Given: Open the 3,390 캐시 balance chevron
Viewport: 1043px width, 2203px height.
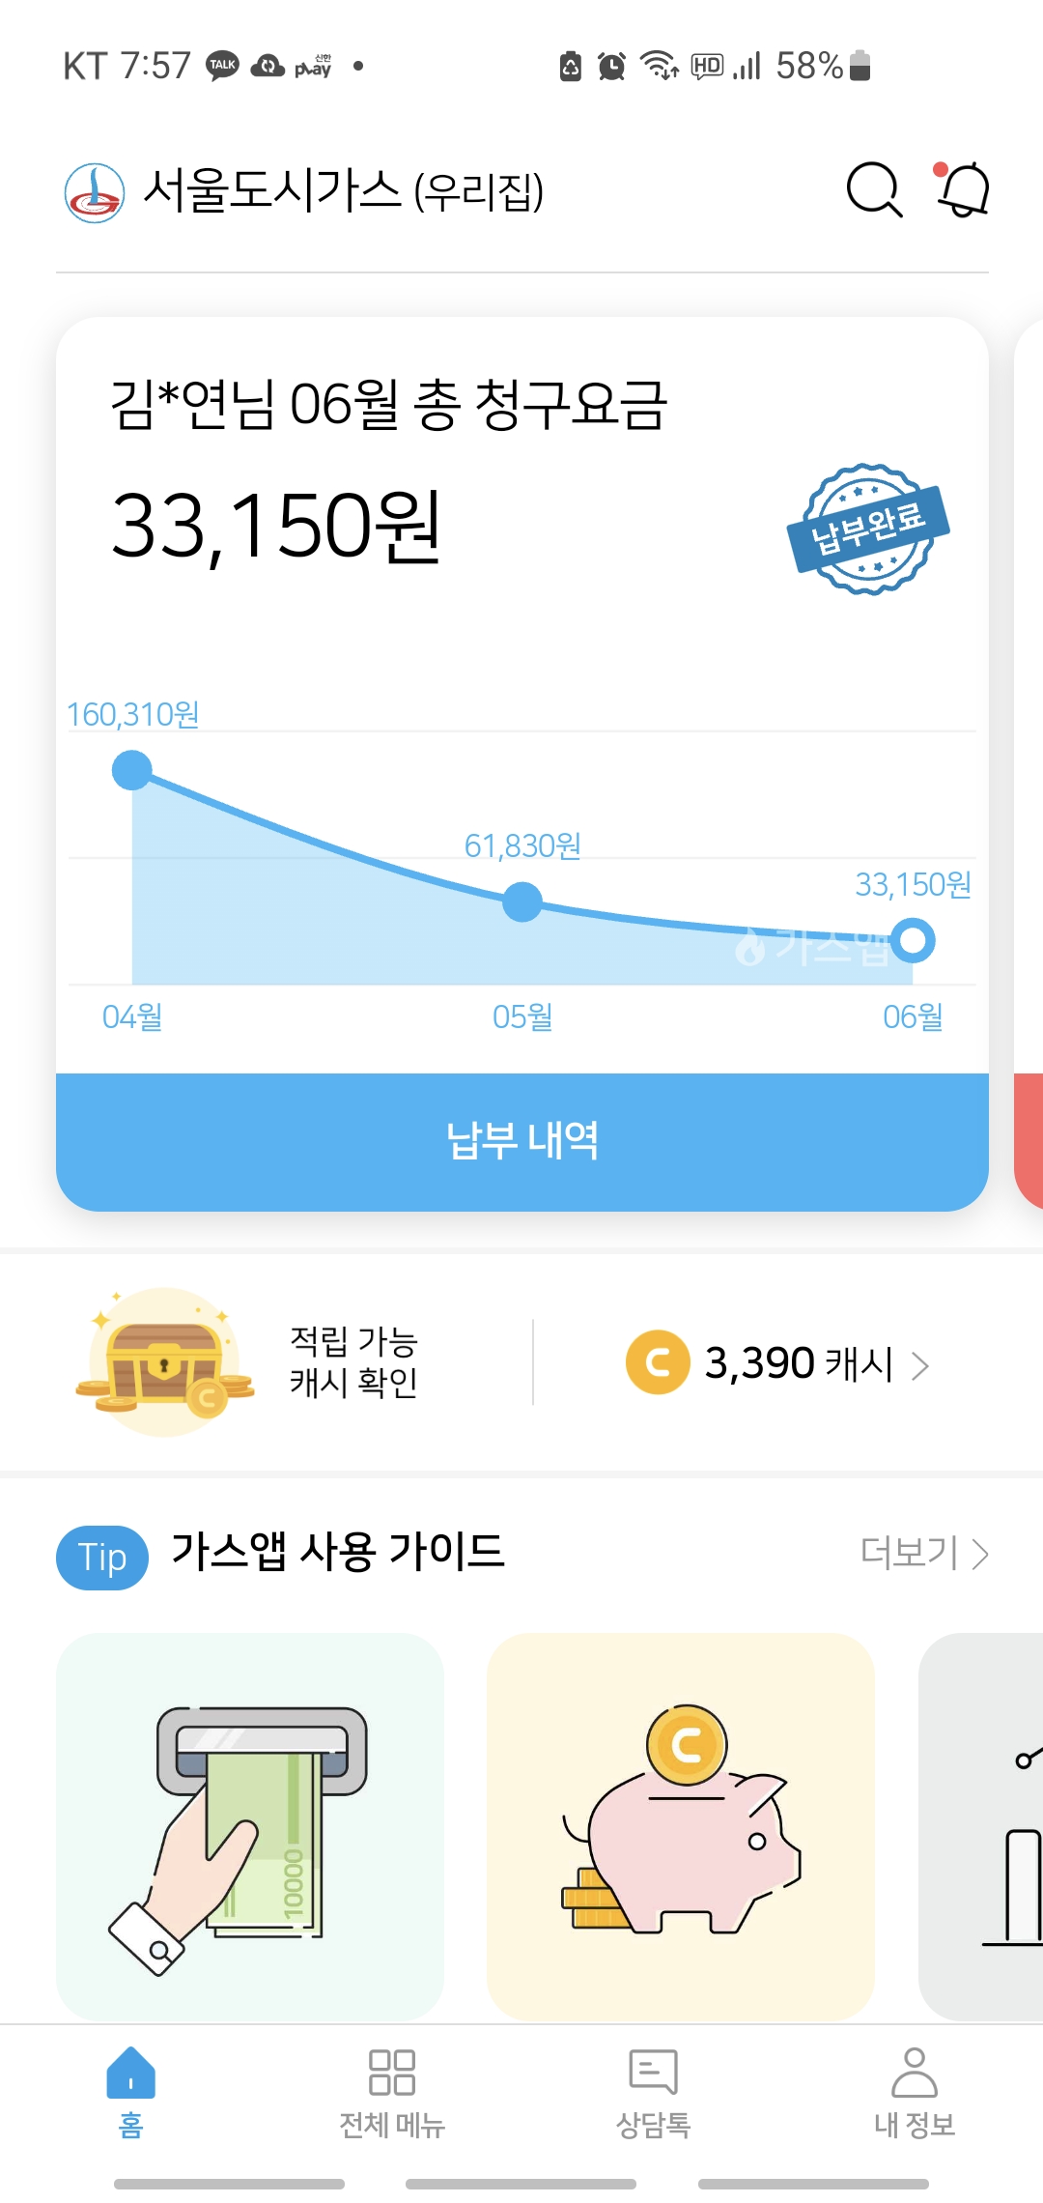Looking at the screenshot, I should 920,1364.
